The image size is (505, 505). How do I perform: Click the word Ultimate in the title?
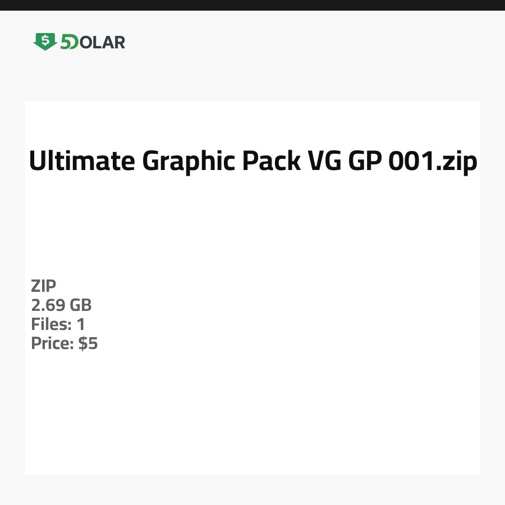tap(82, 162)
